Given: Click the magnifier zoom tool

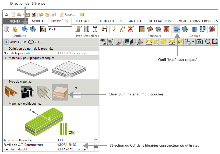Looking at the screenshot, I should click(208, 42).
